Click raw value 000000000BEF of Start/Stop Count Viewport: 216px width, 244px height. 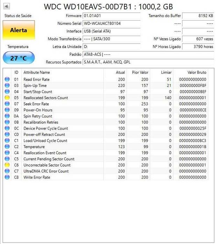(x=193, y=92)
